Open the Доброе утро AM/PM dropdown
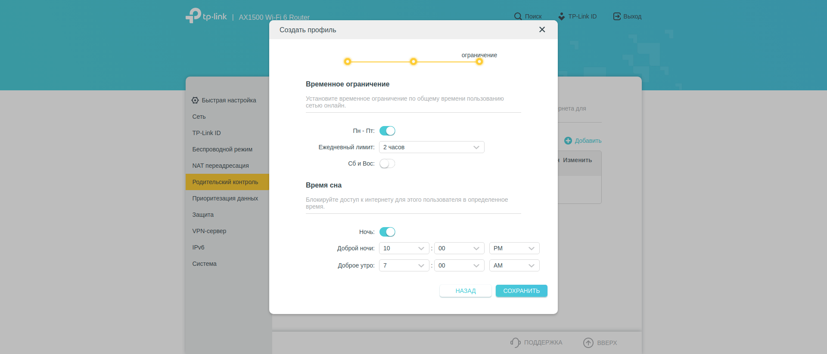The image size is (827, 354). click(514, 265)
